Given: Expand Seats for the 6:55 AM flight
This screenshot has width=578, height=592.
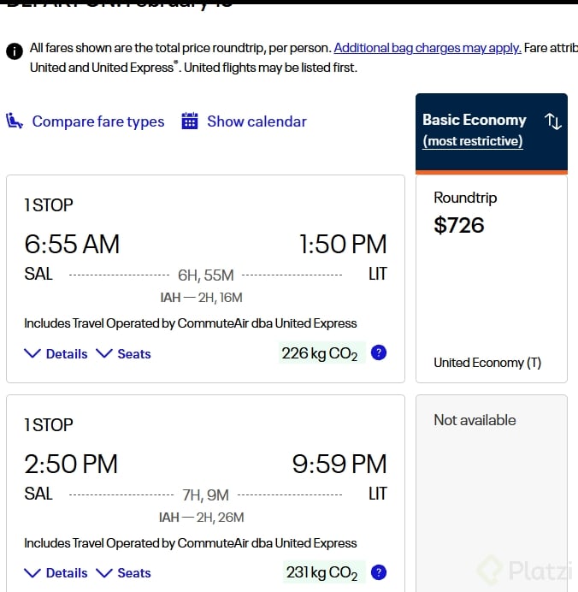Looking at the screenshot, I should (x=124, y=353).
